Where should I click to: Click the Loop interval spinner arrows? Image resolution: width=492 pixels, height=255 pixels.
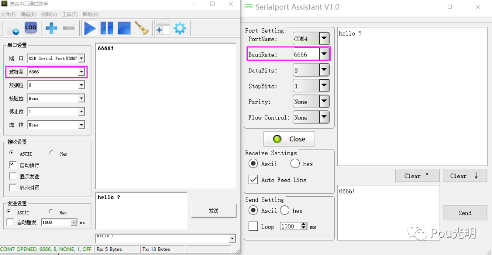coord(304,226)
